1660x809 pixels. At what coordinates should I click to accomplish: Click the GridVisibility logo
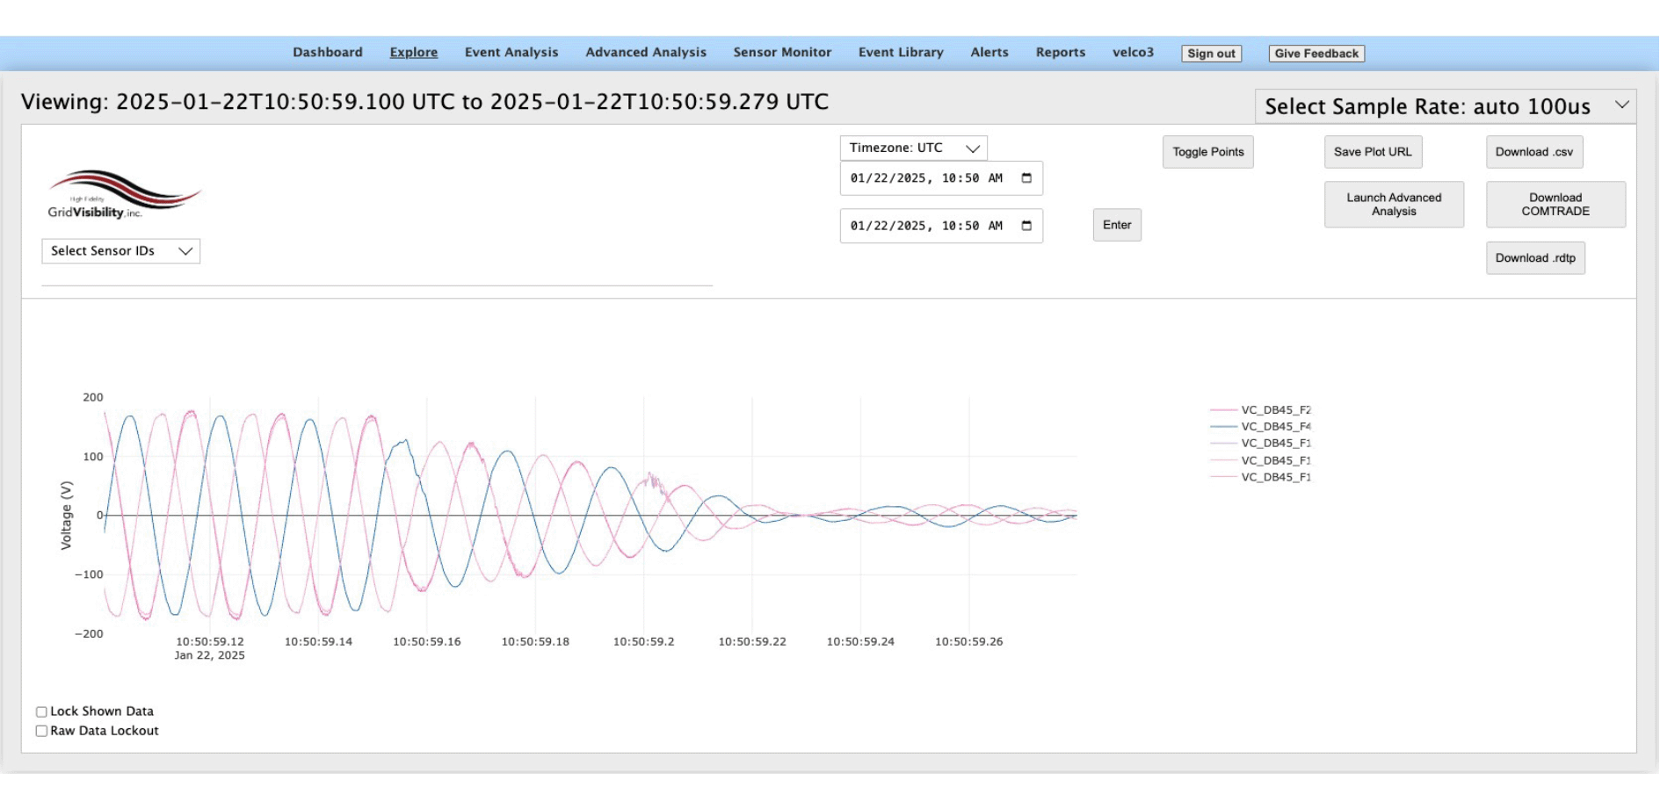click(123, 194)
